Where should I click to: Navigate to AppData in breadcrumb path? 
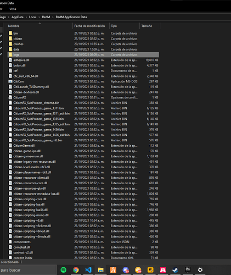coord(18,17)
